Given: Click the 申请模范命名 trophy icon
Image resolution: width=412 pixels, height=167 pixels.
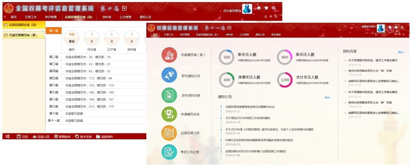Looking at the screenshot, I should coord(170,114).
